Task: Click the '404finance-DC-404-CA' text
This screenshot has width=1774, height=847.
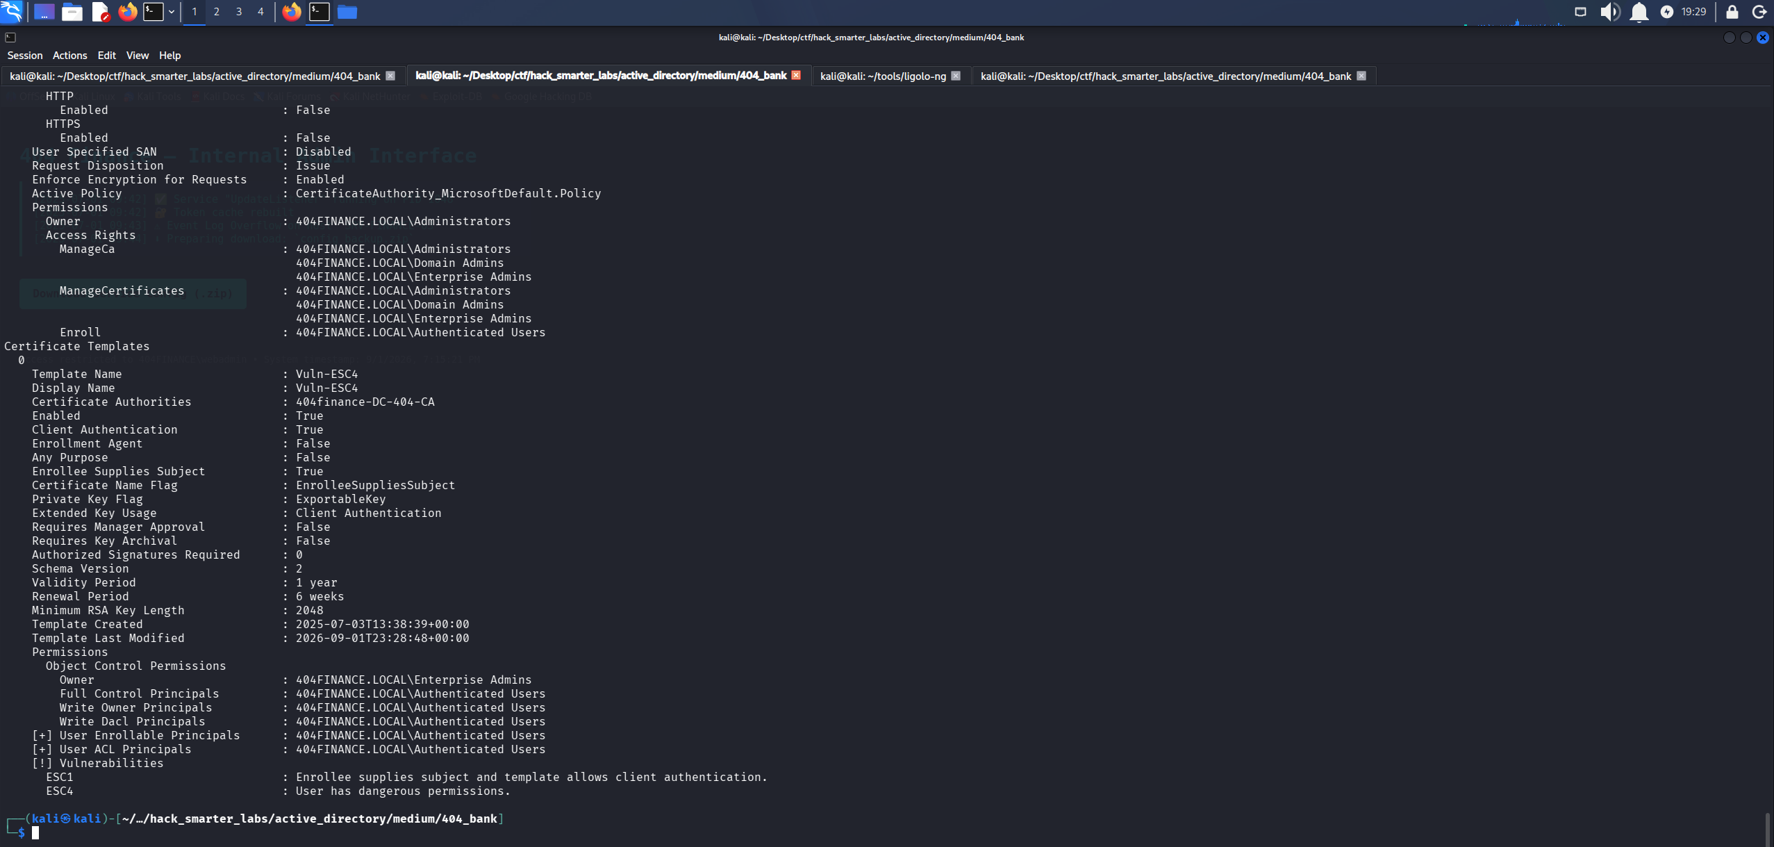Action: (365, 402)
